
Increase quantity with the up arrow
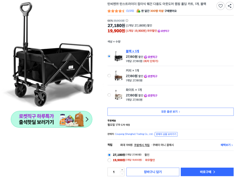(x=122, y=170)
